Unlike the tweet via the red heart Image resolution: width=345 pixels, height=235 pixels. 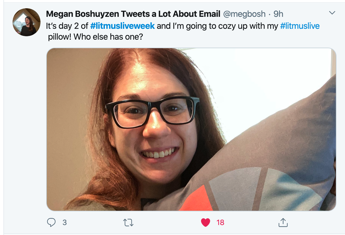(x=206, y=222)
